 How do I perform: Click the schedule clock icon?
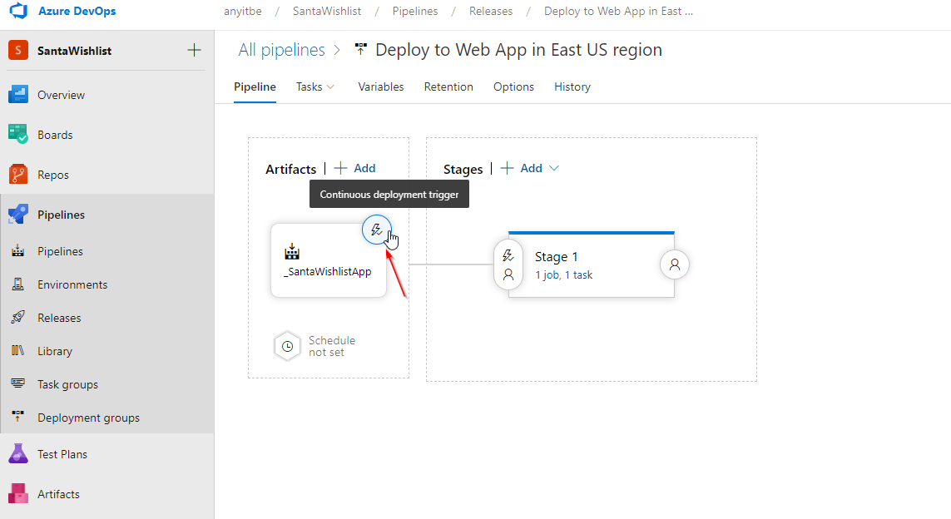pos(288,346)
